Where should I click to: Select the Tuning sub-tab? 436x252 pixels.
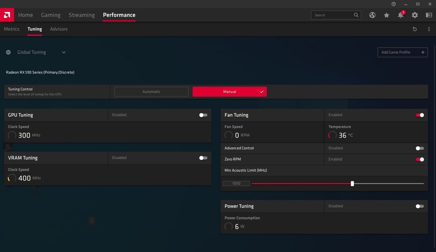click(x=35, y=29)
